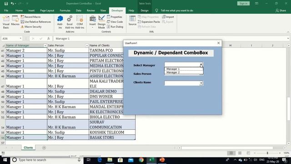
Task: Switch to Normal view in status bar
Action: pyautogui.click(x=231, y=153)
